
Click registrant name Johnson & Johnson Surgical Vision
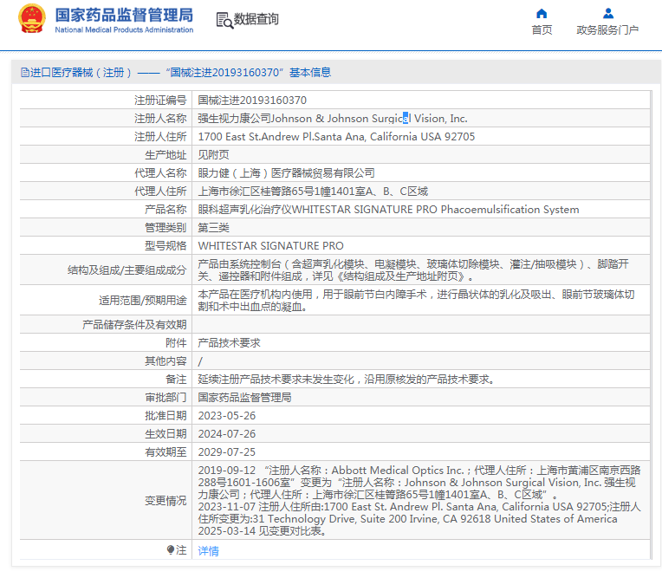tap(333, 119)
